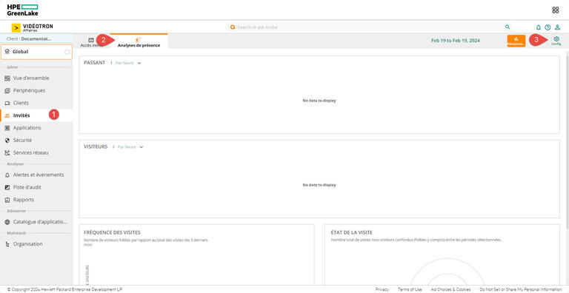Click the Services réseau nodes icon

point(7,153)
